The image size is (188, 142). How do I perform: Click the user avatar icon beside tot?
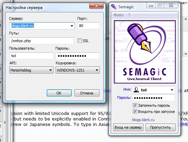(136, 90)
